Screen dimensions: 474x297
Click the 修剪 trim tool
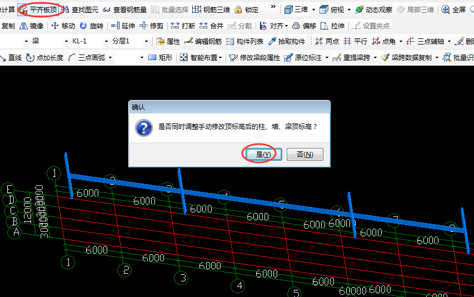(x=152, y=26)
